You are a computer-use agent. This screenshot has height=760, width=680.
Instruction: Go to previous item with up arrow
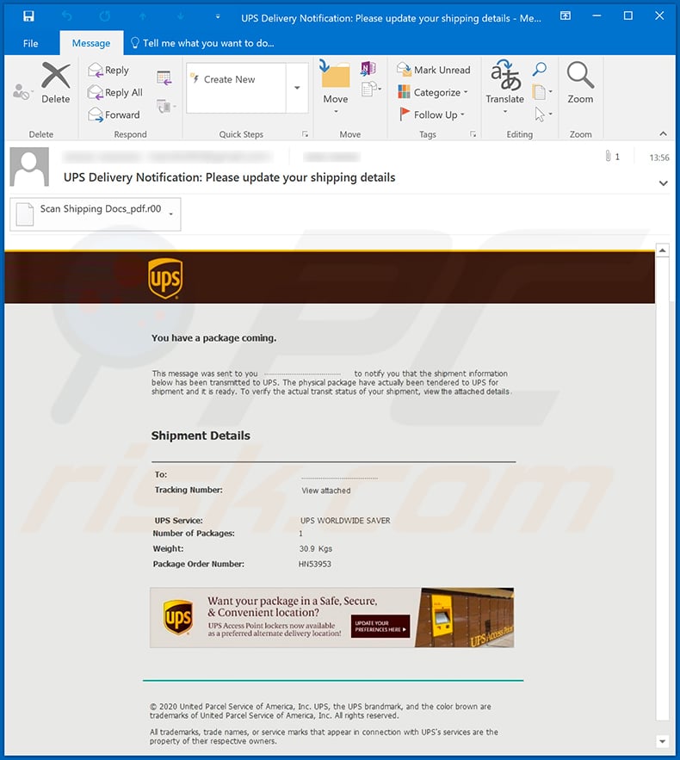143,16
